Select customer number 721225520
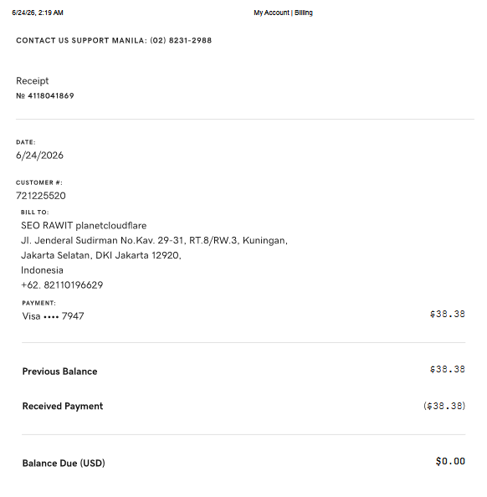Image resolution: width=487 pixels, height=497 pixels. click(x=41, y=196)
